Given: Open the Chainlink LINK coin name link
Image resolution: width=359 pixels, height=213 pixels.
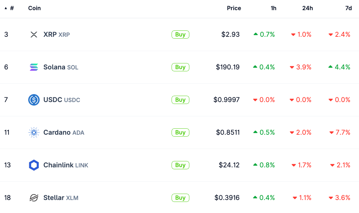Looking at the screenshot, I should pyautogui.click(x=66, y=165).
